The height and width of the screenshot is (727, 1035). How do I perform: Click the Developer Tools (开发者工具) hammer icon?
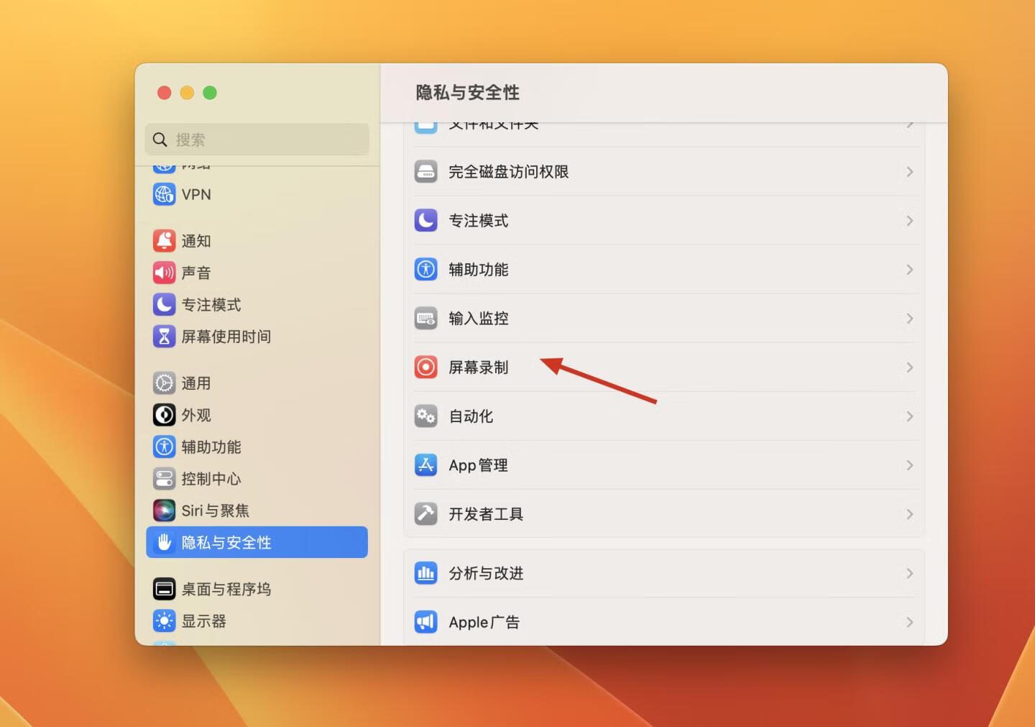[x=425, y=514]
